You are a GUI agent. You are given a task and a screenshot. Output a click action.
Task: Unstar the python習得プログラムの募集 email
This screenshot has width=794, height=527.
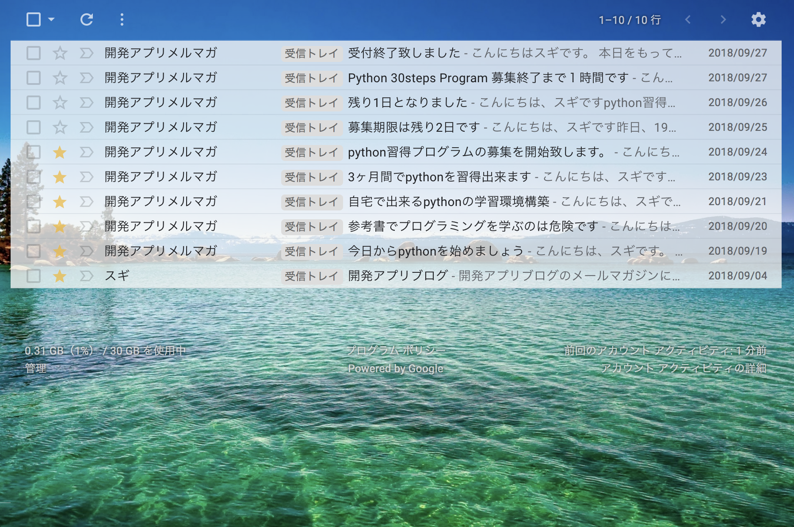(60, 152)
